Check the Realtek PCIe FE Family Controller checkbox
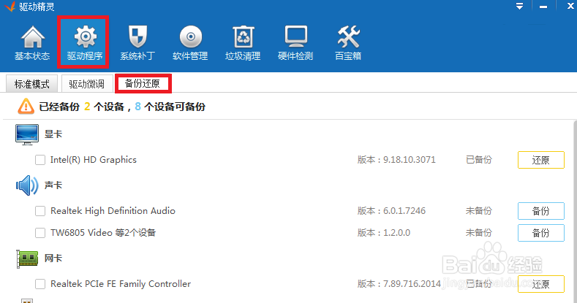Image resolution: width=577 pixels, height=303 pixels. coord(40,284)
